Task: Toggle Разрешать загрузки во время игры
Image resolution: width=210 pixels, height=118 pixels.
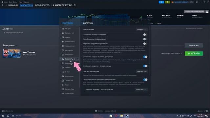Action: coord(145,44)
